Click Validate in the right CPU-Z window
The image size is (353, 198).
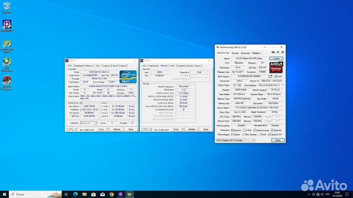pyautogui.click(x=191, y=129)
